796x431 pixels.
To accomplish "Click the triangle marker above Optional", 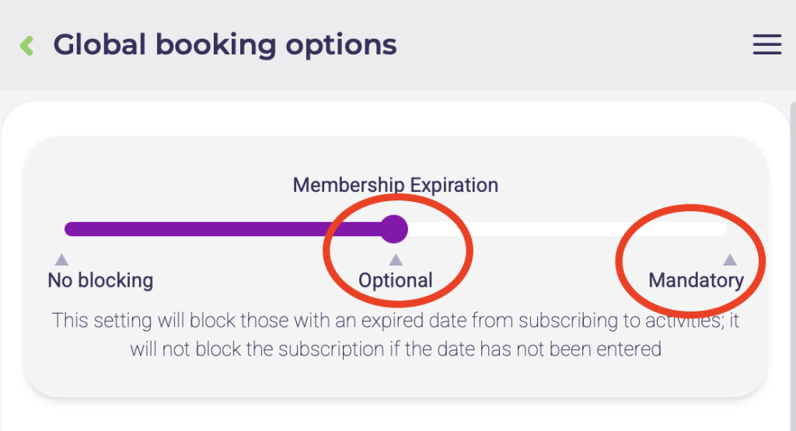I will click(x=396, y=259).
